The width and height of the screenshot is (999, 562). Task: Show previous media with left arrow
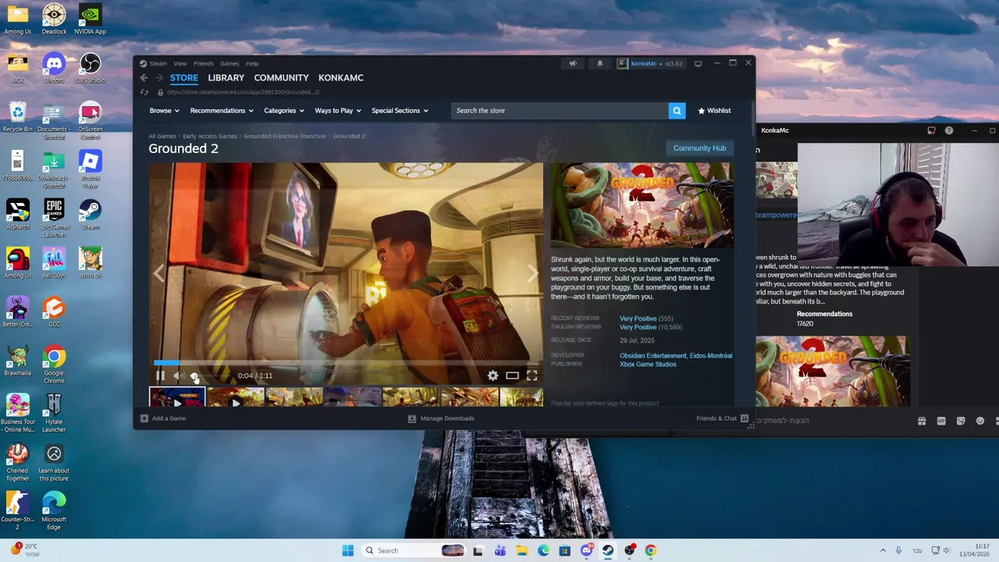[159, 273]
